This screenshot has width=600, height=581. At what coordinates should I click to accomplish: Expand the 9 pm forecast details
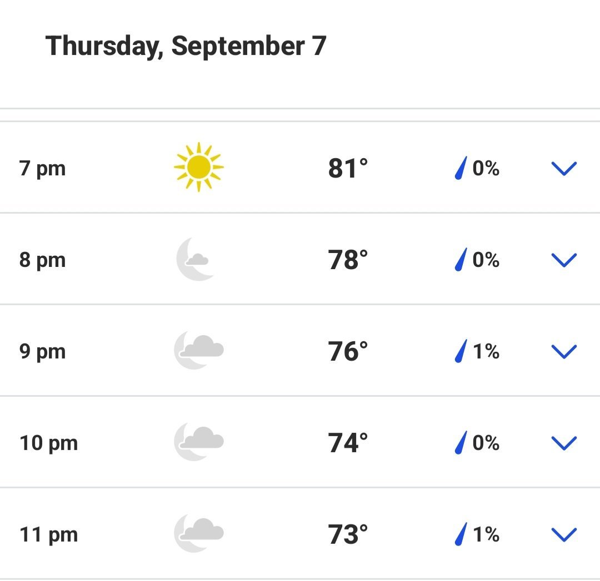tap(563, 351)
